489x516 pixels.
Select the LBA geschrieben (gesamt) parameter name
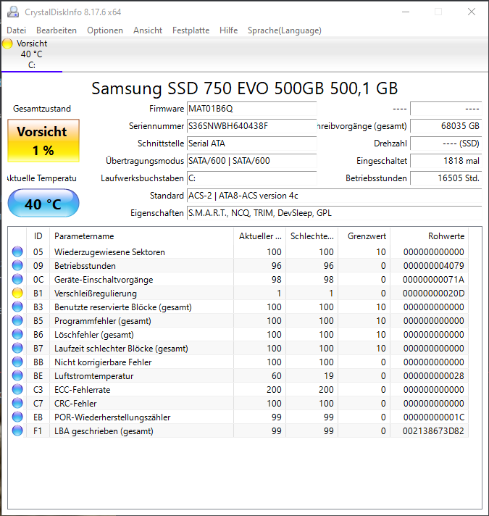pyautogui.click(x=104, y=431)
